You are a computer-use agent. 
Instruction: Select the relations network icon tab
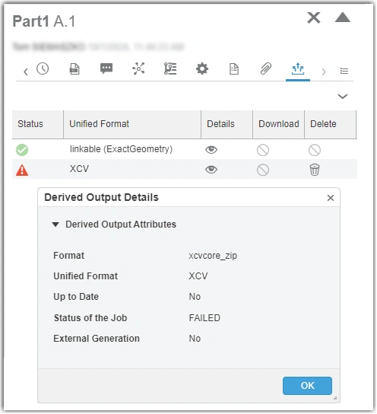(138, 69)
